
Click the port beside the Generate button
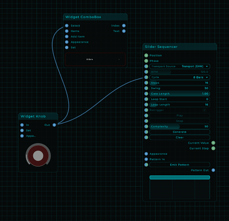146,132
